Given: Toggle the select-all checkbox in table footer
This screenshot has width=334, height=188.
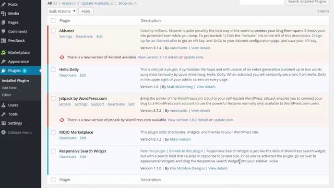Looking at the screenshot, I should pyautogui.click(x=53, y=180).
